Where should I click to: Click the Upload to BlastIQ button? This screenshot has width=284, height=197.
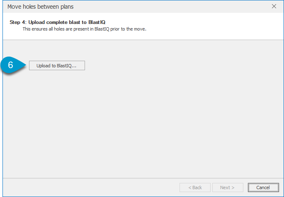57,66
